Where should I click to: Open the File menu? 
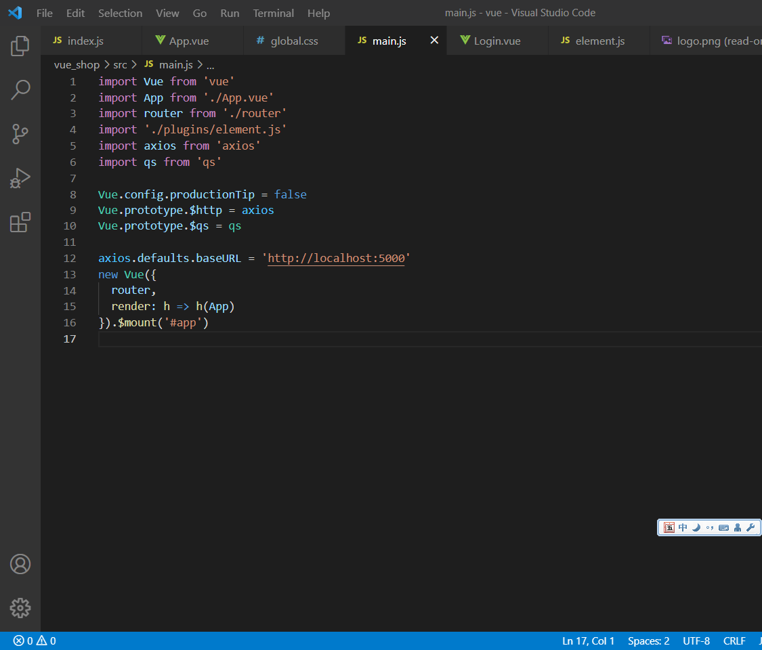click(45, 13)
